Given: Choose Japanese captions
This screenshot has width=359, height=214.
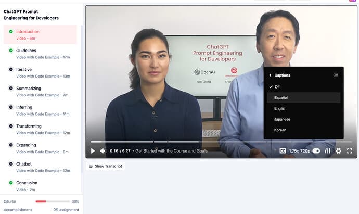Looking at the screenshot, I should tap(304, 119).
